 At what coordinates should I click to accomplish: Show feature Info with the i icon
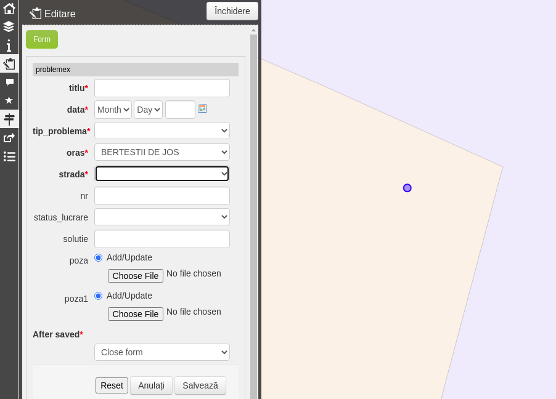tap(9, 45)
